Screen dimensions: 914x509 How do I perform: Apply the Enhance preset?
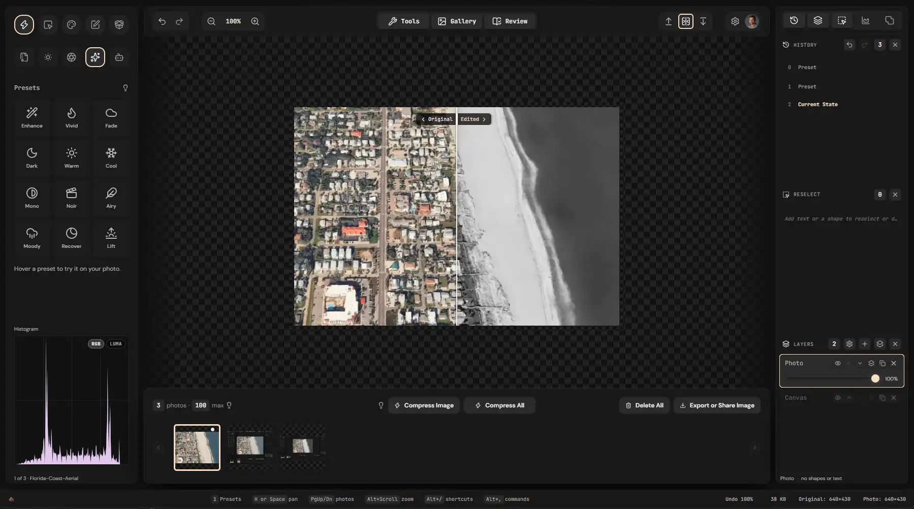pos(32,118)
